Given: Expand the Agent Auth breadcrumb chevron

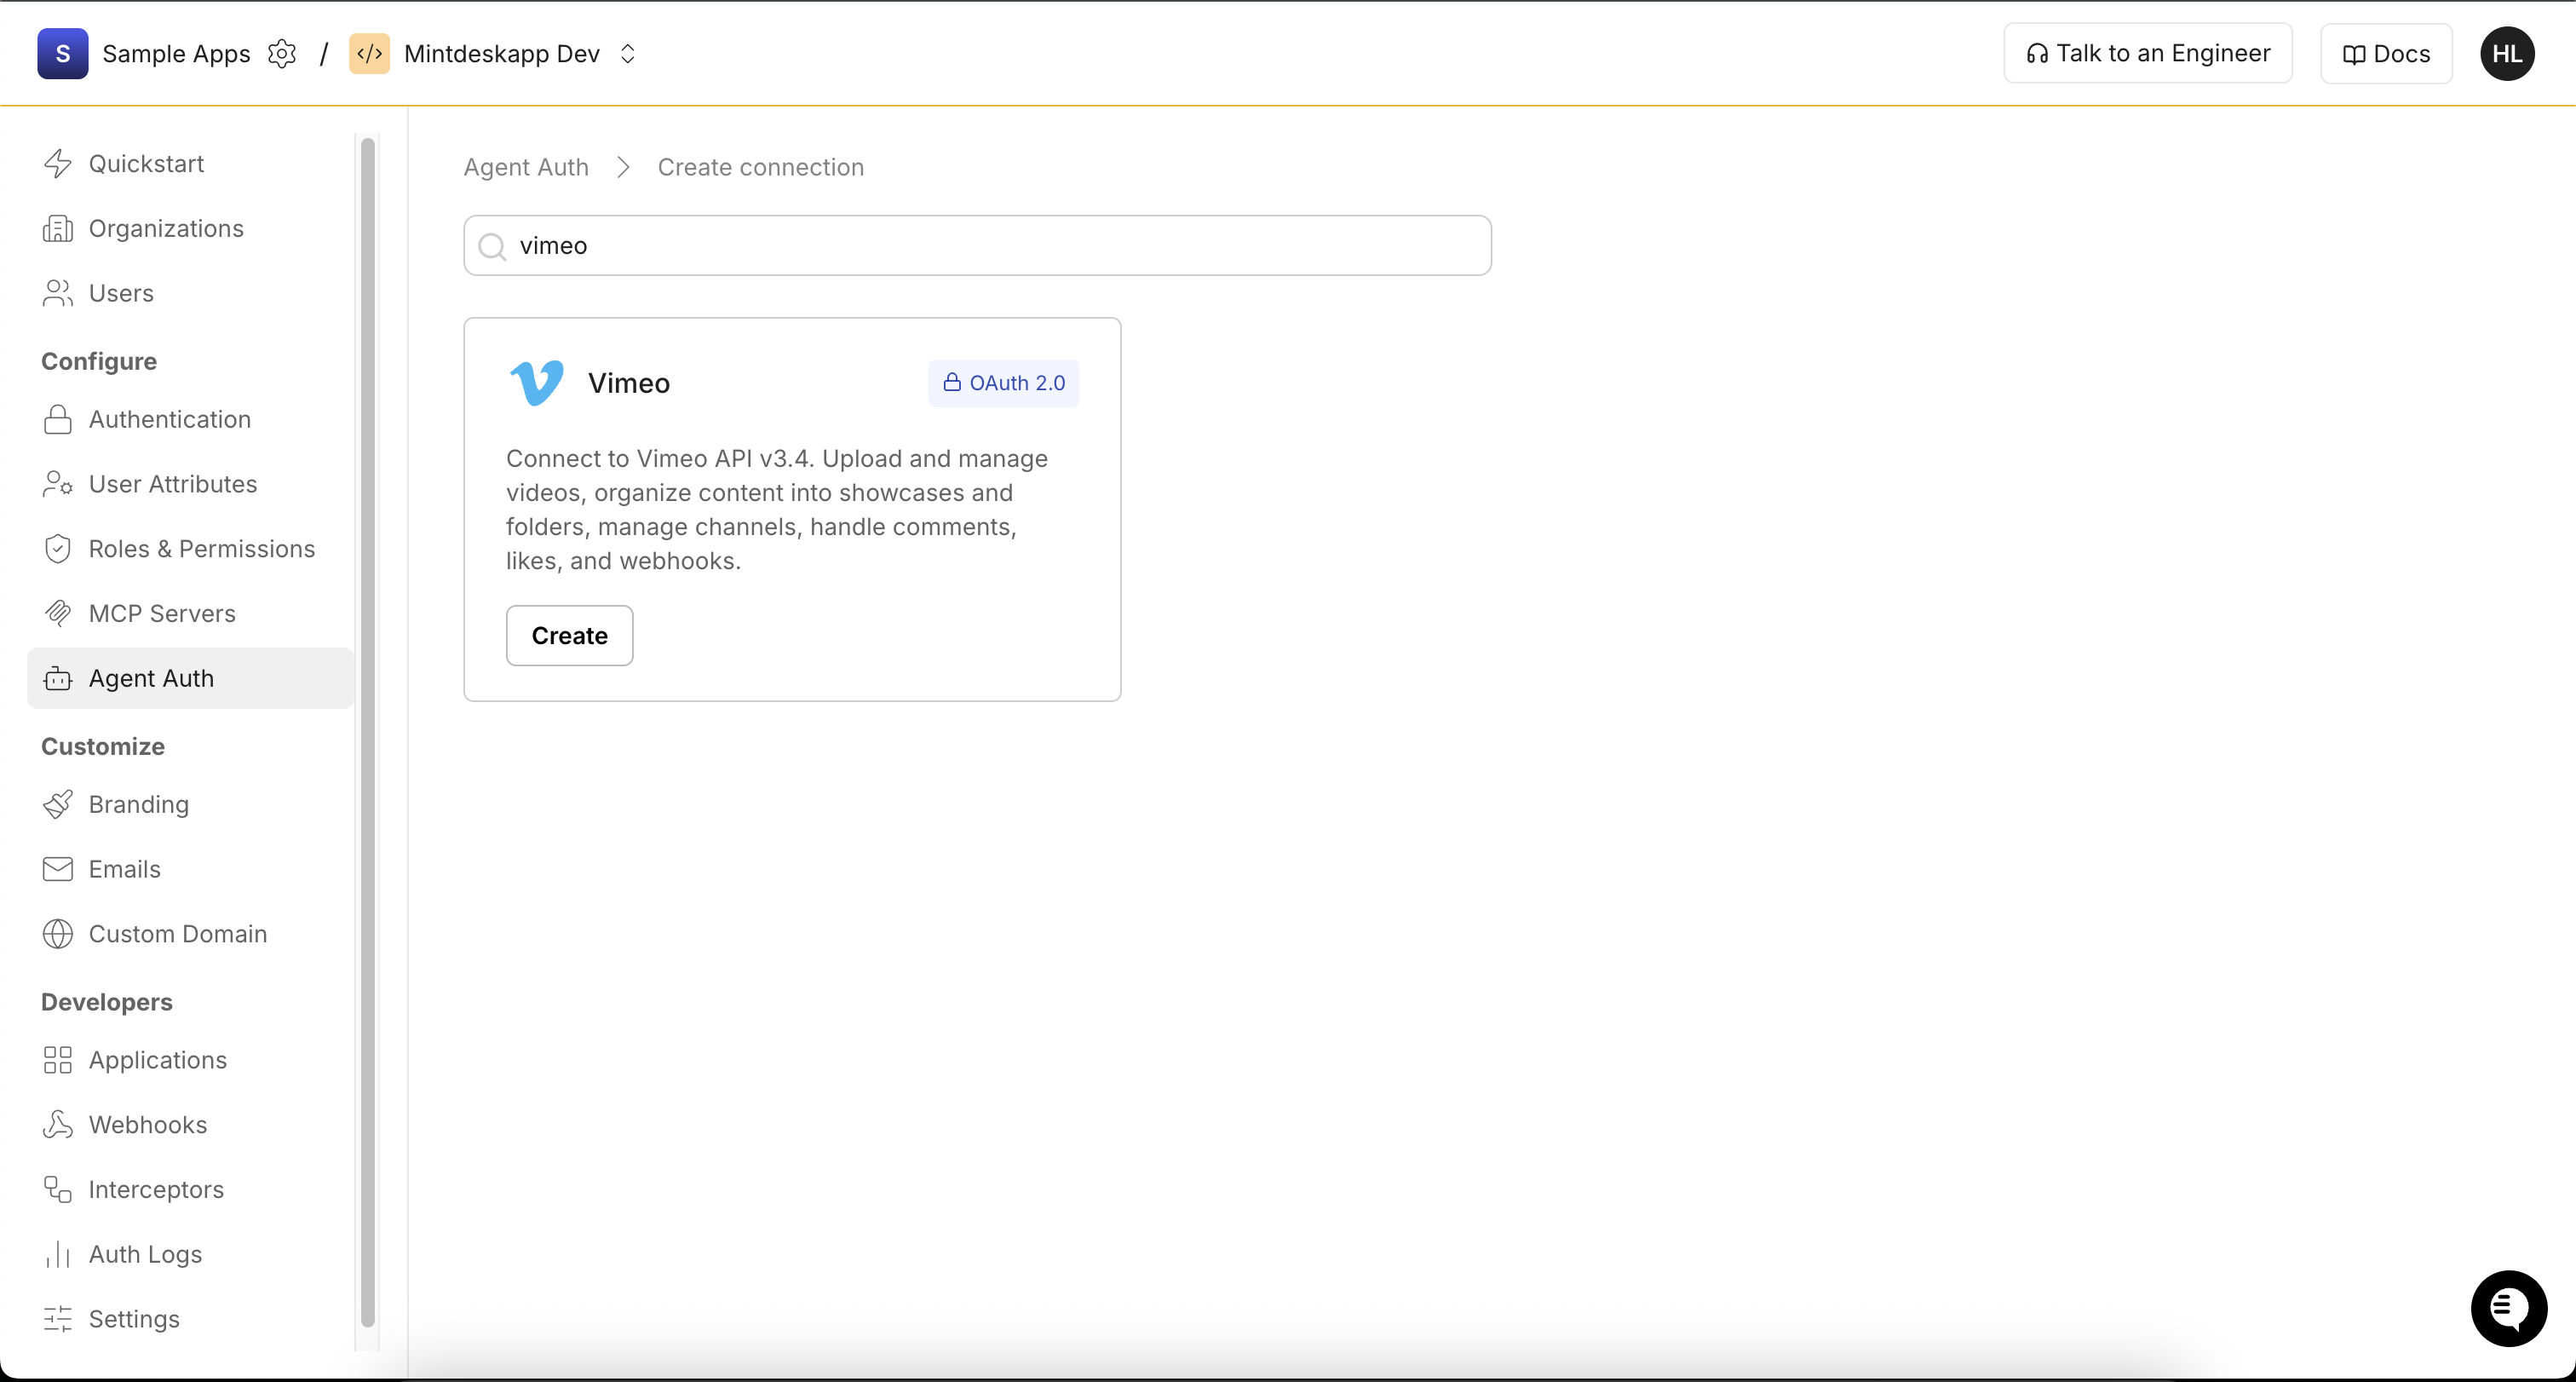Looking at the screenshot, I should [x=622, y=167].
